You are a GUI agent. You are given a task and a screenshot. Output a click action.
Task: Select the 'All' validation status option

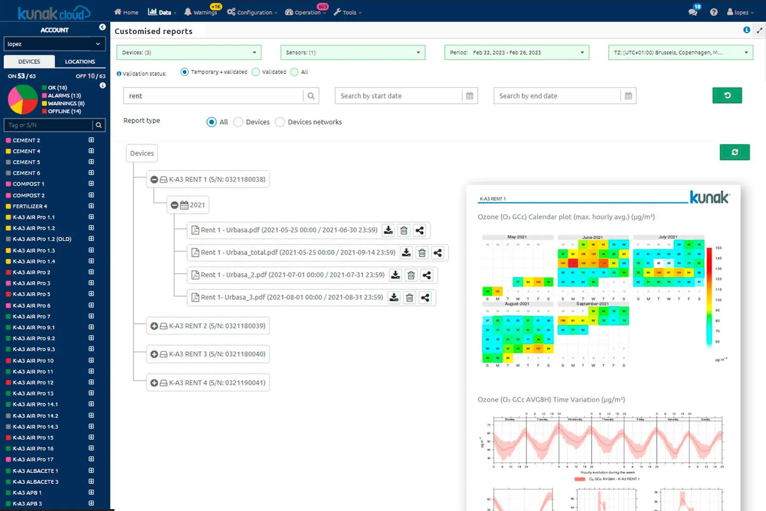[294, 72]
